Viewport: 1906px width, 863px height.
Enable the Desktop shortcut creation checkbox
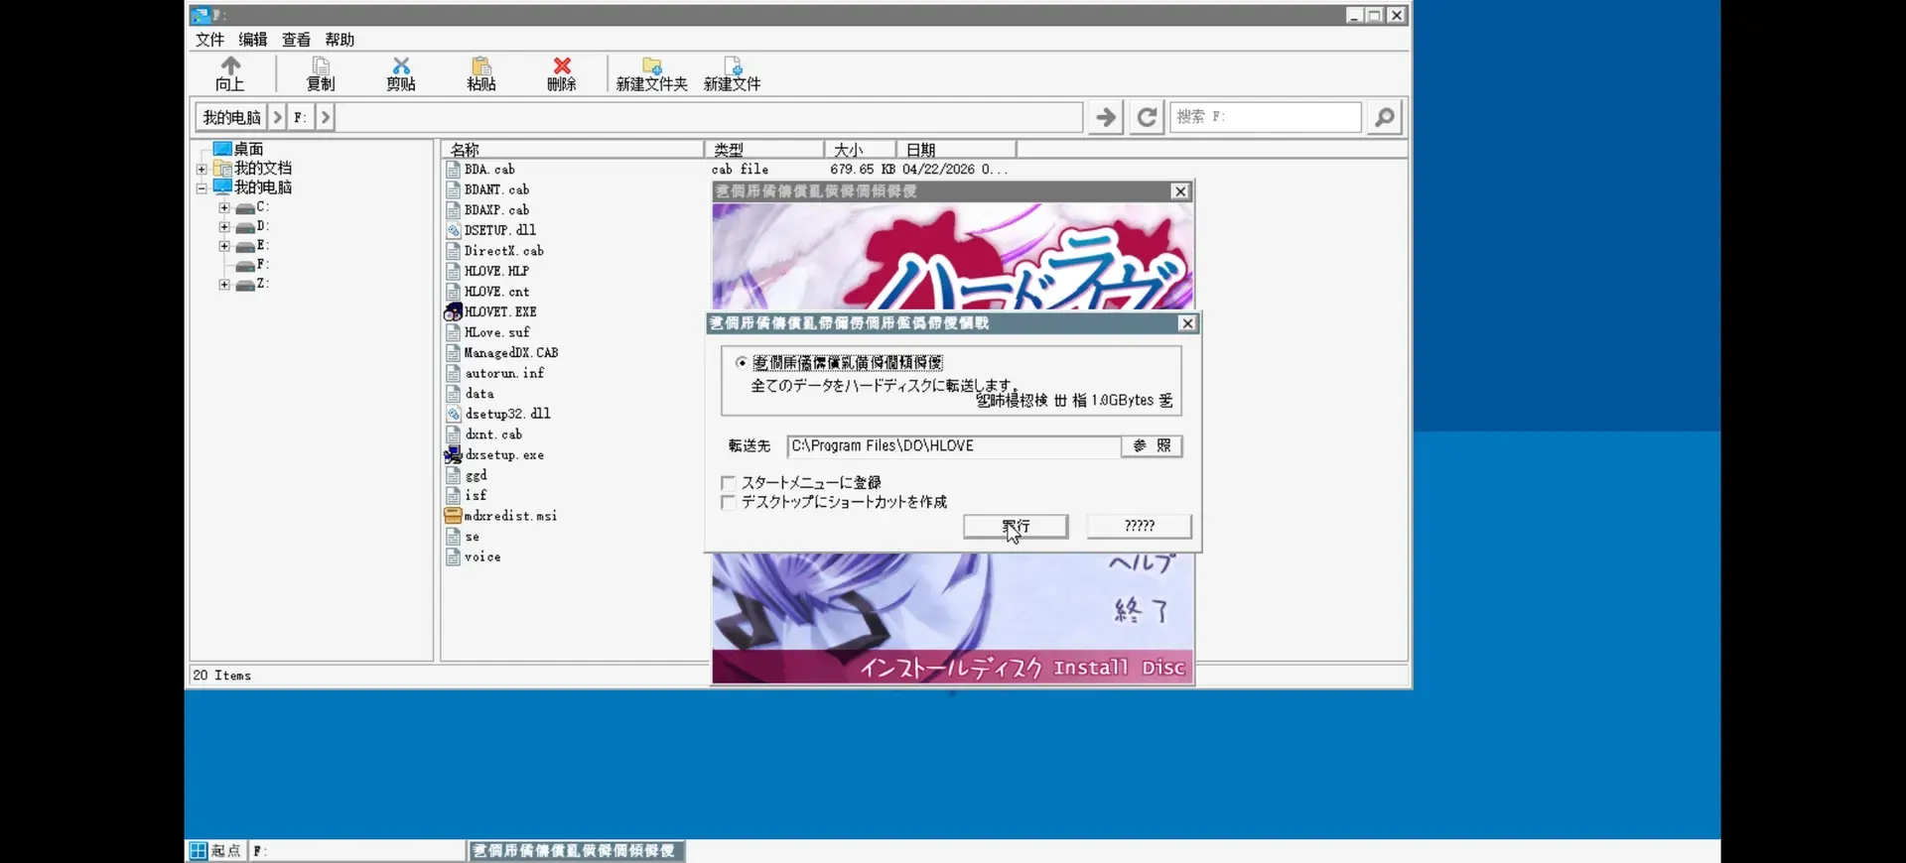tap(729, 503)
